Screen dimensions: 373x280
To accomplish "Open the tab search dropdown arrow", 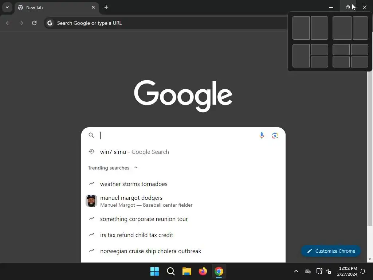I will pos(7,7).
